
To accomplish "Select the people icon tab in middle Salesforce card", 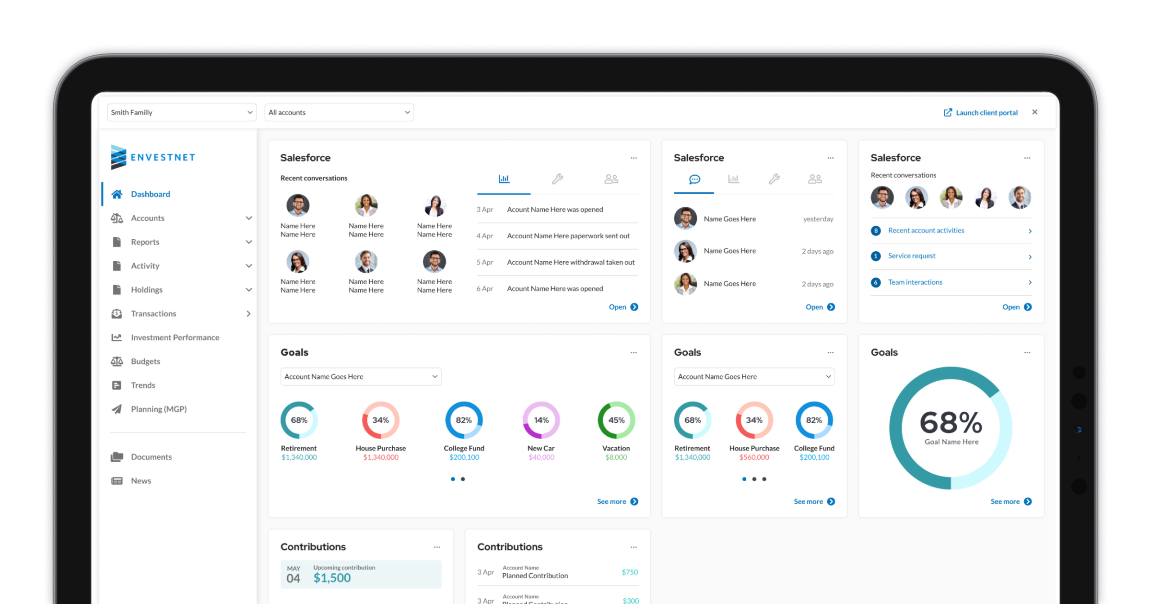I will click(x=815, y=179).
